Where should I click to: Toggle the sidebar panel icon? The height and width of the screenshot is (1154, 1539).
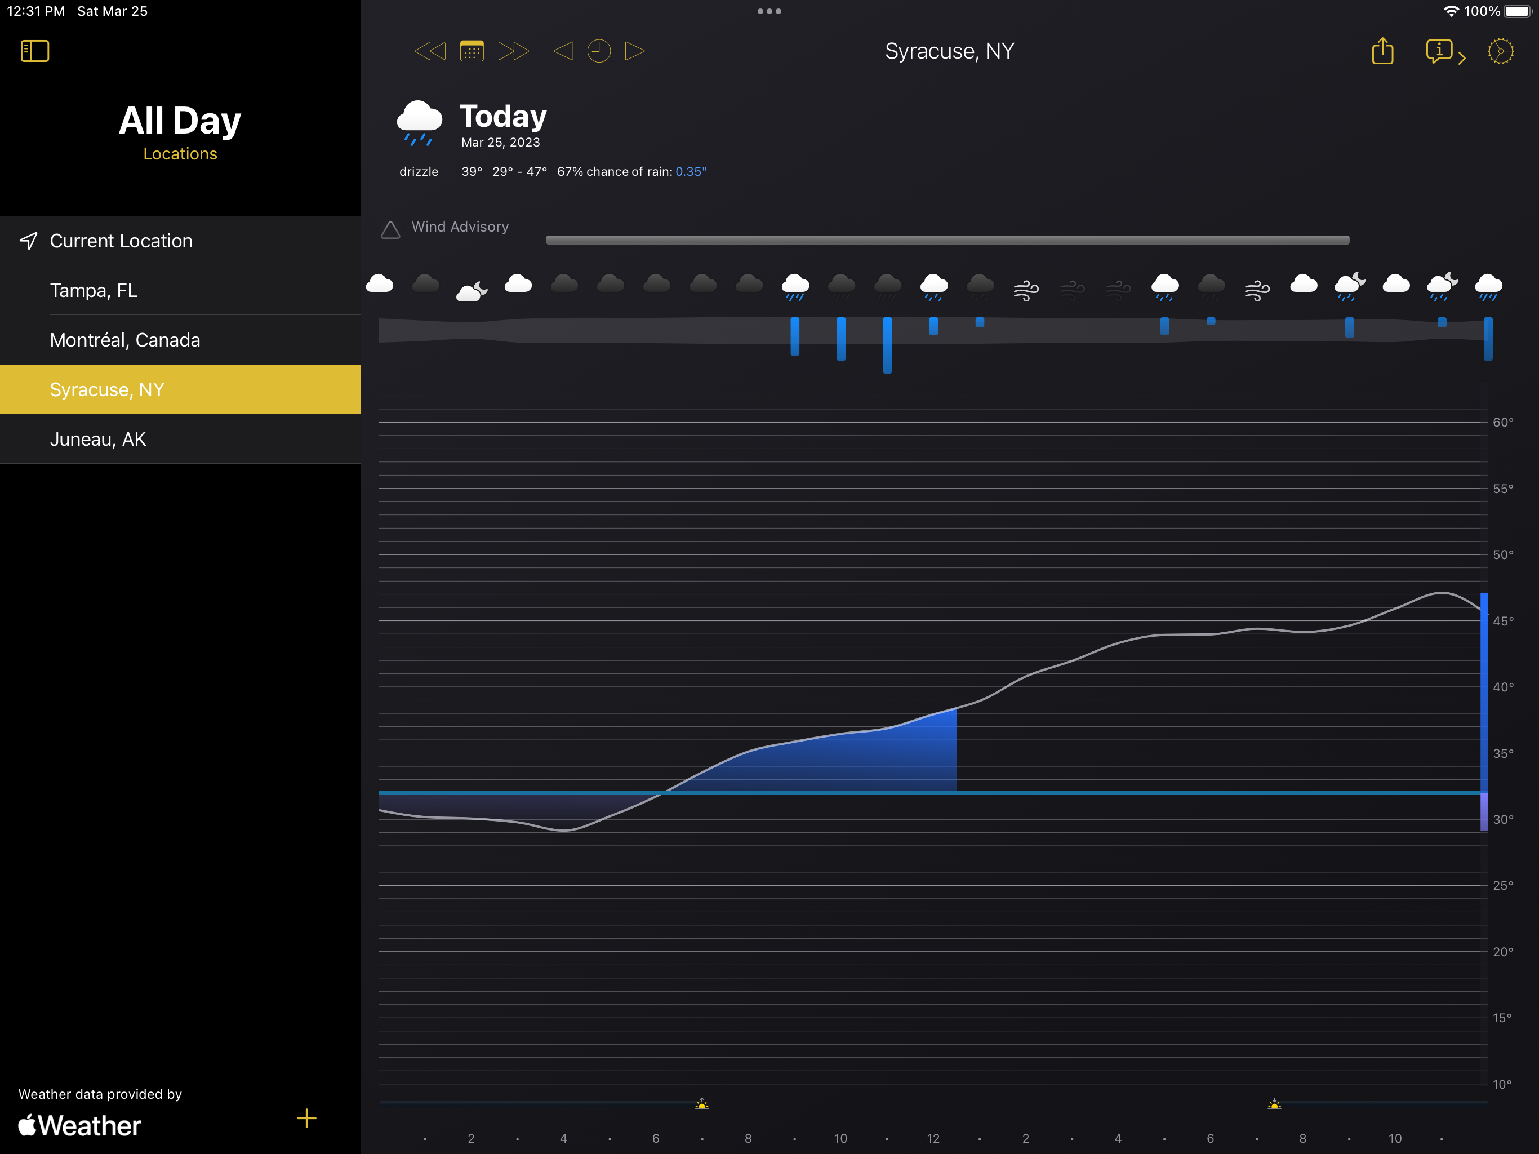tap(35, 51)
